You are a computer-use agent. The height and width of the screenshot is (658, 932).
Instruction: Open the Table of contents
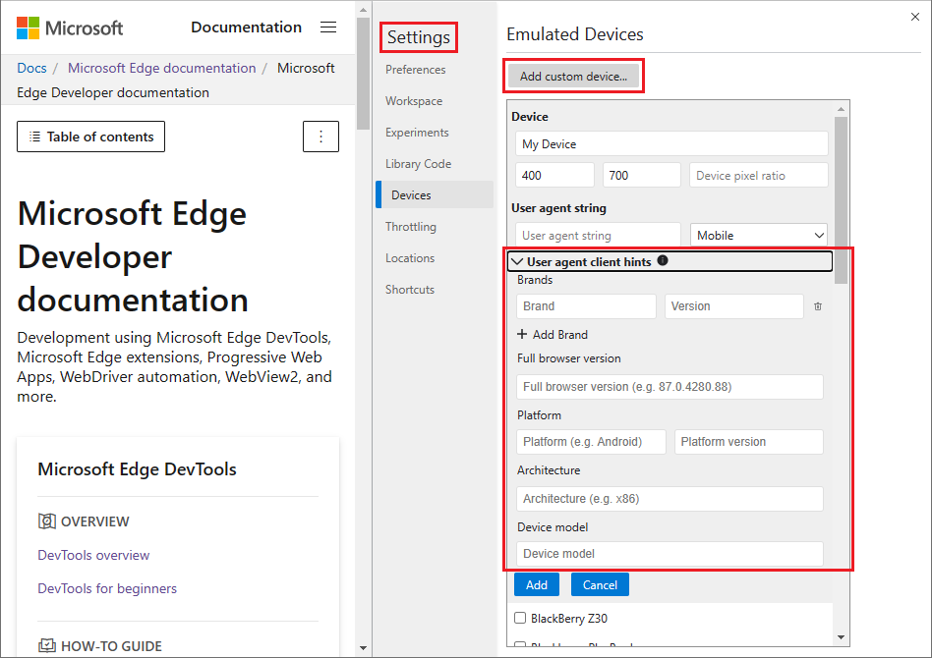pos(90,137)
